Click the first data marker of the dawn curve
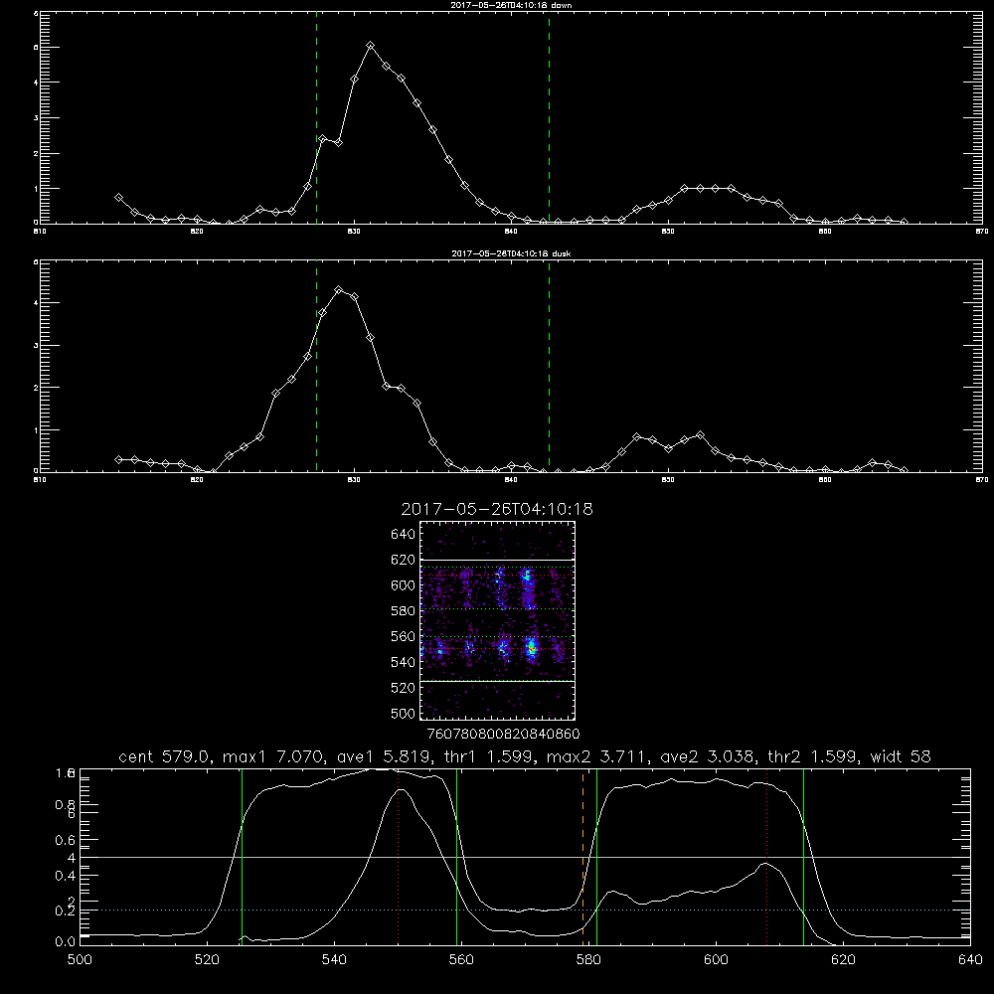Screen dimensions: 994x994 point(118,197)
